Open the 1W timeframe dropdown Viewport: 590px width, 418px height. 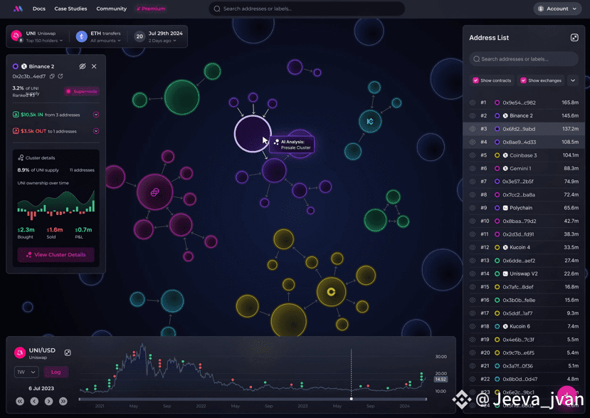pos(26,372)
